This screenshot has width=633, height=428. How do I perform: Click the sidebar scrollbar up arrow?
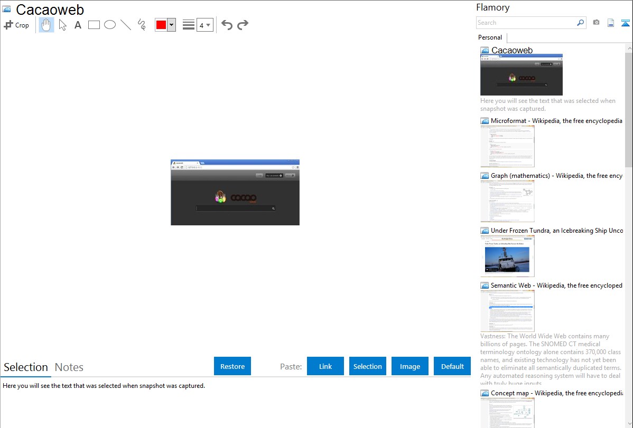[x=629, y=48]
